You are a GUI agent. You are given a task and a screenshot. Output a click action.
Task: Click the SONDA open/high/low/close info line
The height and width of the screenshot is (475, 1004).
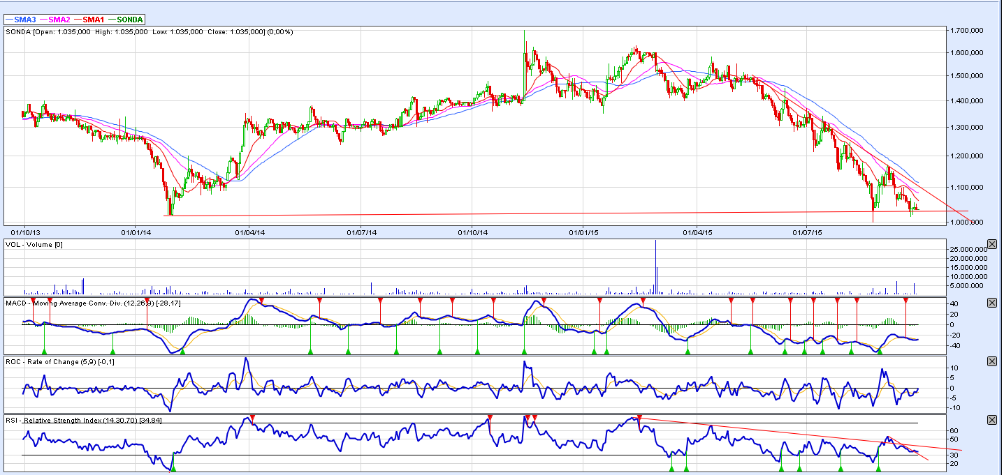[x=150, y=32]
